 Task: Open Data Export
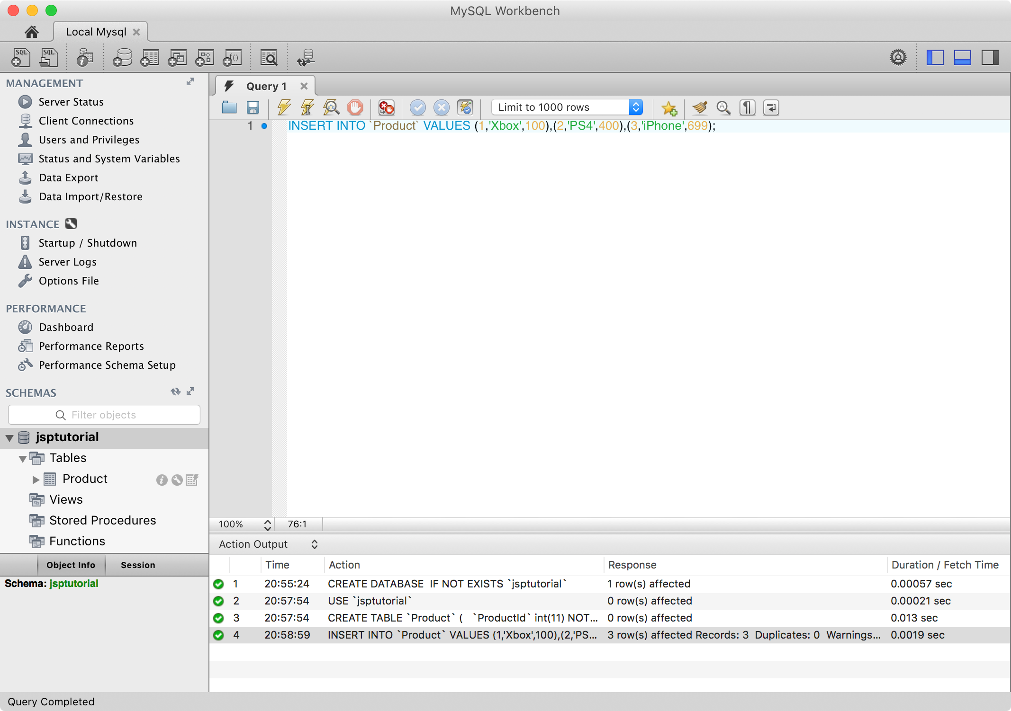68,178
